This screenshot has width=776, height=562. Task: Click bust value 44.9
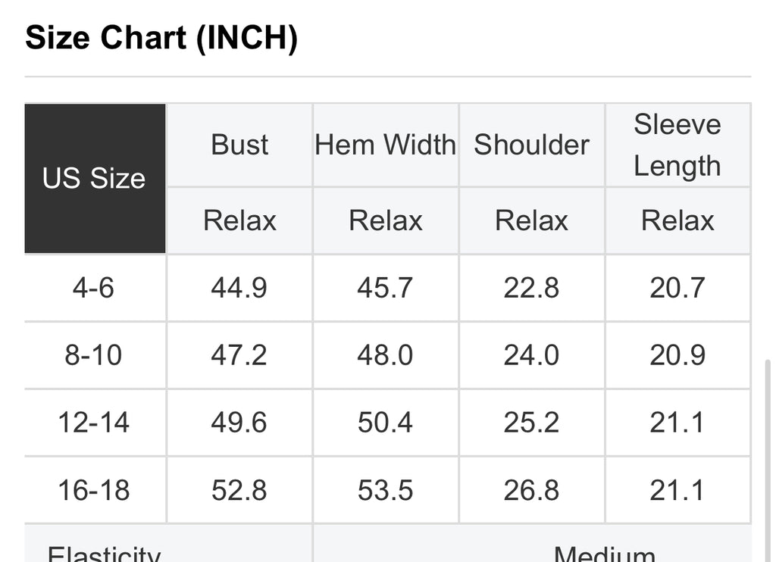[x=239, y=288]
